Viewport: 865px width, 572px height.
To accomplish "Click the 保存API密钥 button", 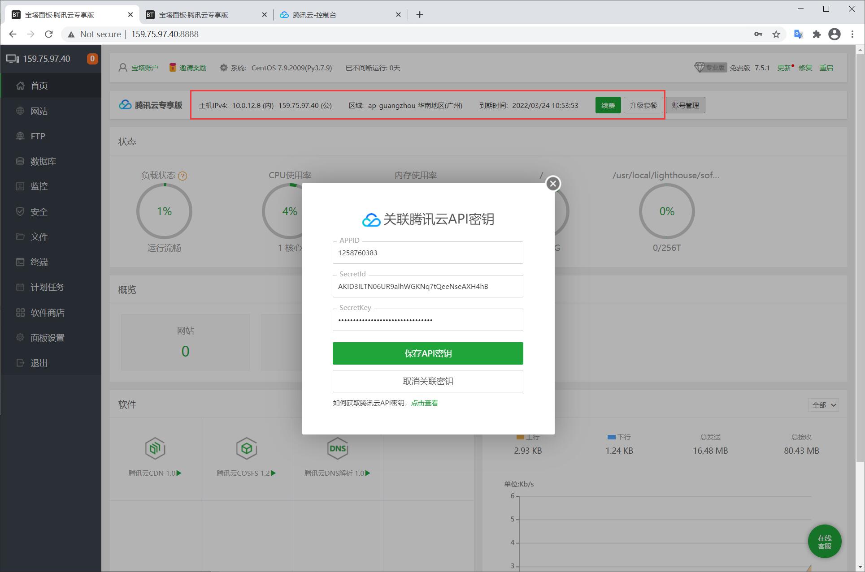I will pos(428,353).
